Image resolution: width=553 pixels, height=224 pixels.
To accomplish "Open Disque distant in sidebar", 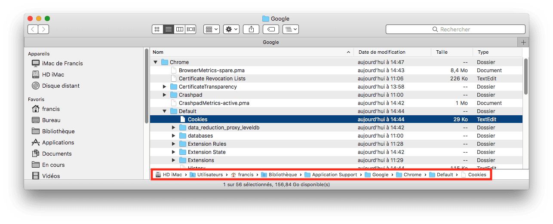I will tap(56, 86).
